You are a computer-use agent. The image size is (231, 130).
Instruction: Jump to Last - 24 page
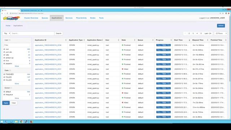coord(208,34)
